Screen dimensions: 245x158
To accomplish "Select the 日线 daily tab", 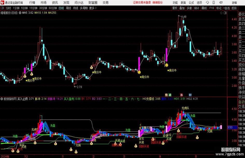I will (61, 8).
